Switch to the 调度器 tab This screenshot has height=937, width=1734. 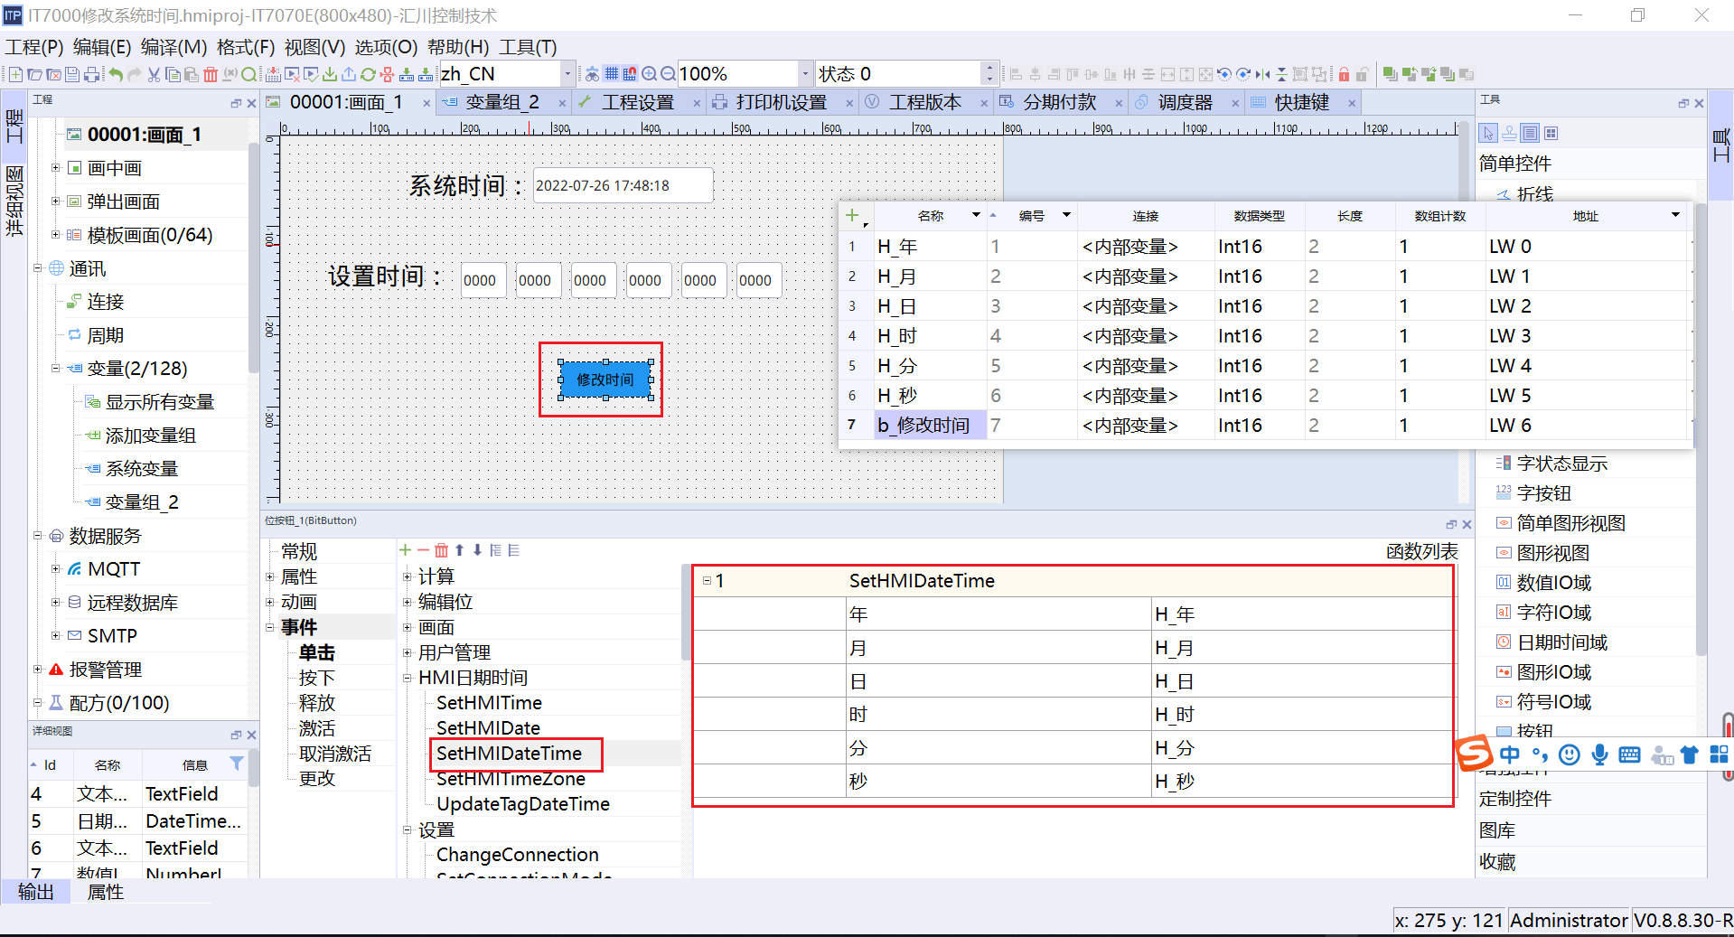(x=1185, y=103)
